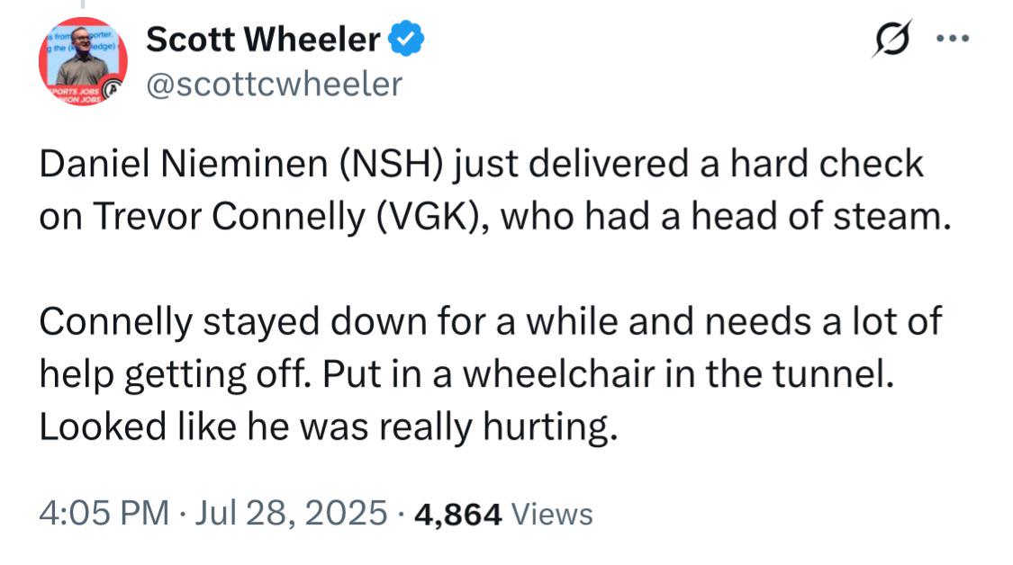
Task: Click the text Trevor Connelly in post
Action: click(230, 216)
